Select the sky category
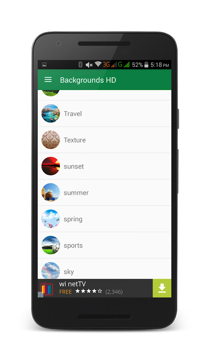This screenshot has height=360, width=210. pyautogui.click(x=104, y=269)
